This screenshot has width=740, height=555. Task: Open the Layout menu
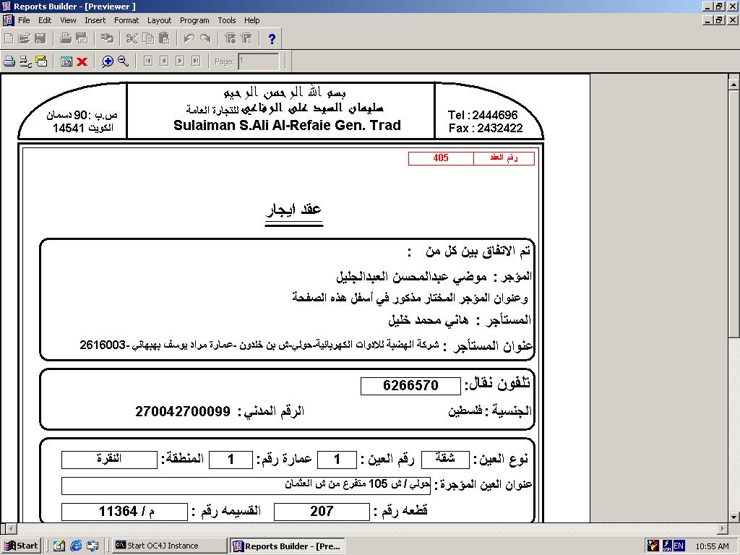click(x=159, y=20)
